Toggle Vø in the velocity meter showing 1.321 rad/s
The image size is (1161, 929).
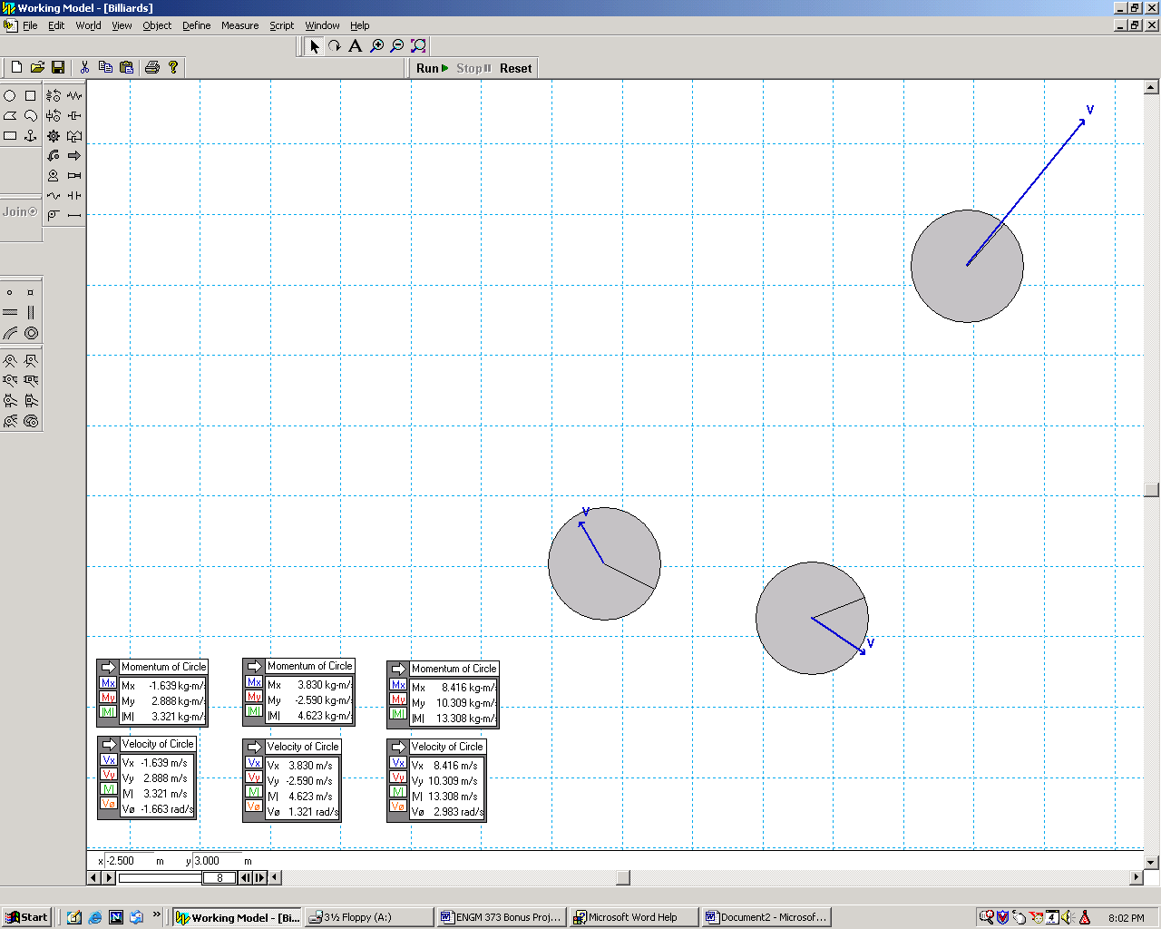(254, 807)
